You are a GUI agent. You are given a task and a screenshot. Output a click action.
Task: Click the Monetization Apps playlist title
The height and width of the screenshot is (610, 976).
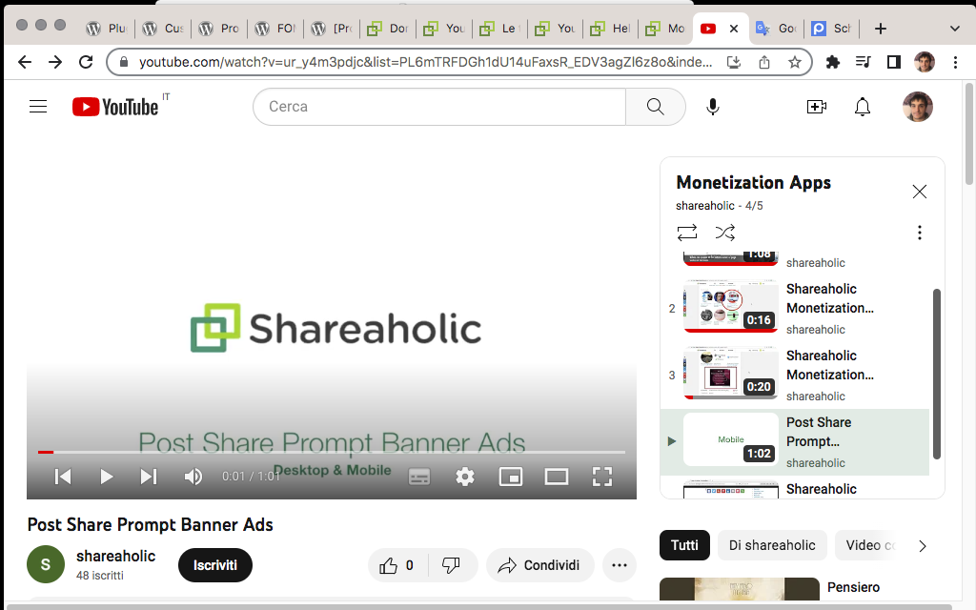coord(753,182)
